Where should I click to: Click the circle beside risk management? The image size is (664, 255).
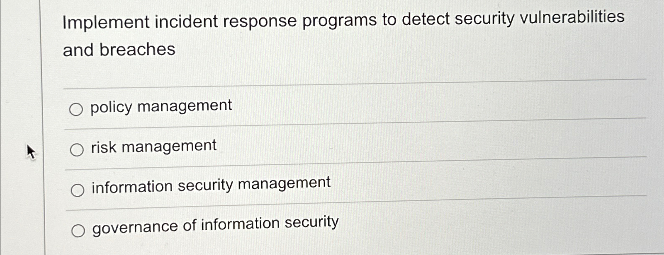point(76,150)
